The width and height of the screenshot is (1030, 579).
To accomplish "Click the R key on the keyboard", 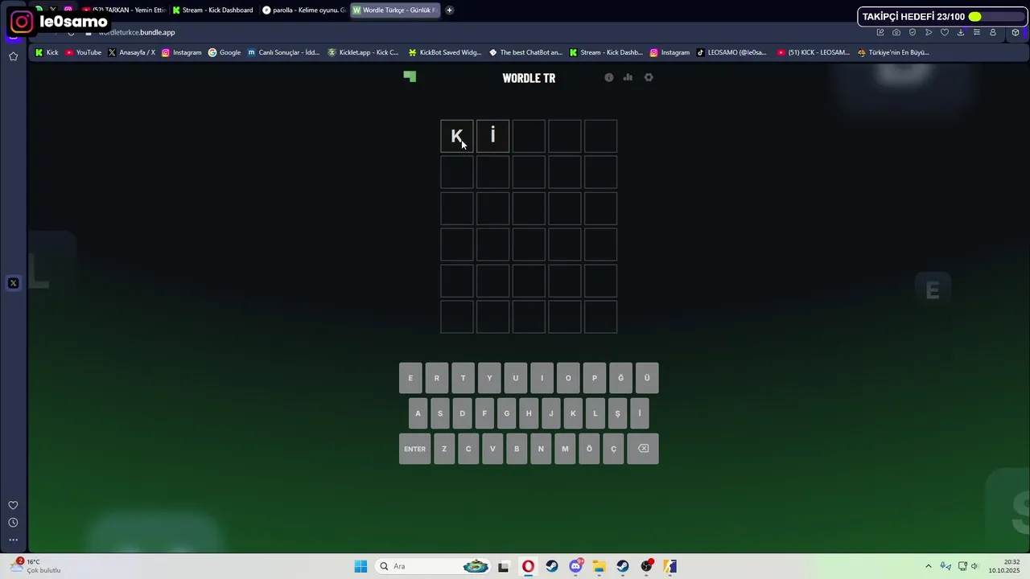I will coord(437,378).
